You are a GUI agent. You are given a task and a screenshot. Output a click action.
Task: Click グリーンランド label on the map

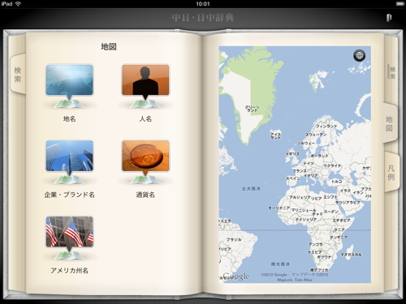coord(252,109)
